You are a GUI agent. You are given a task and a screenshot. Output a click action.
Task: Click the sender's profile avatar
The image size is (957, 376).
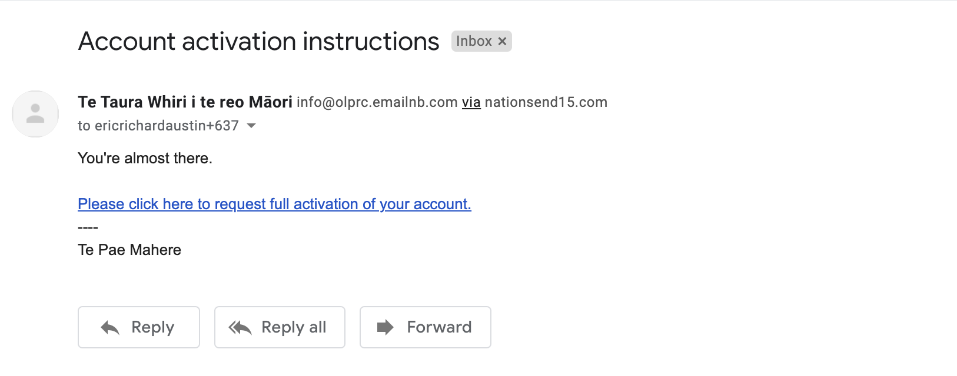click(35, 114)
